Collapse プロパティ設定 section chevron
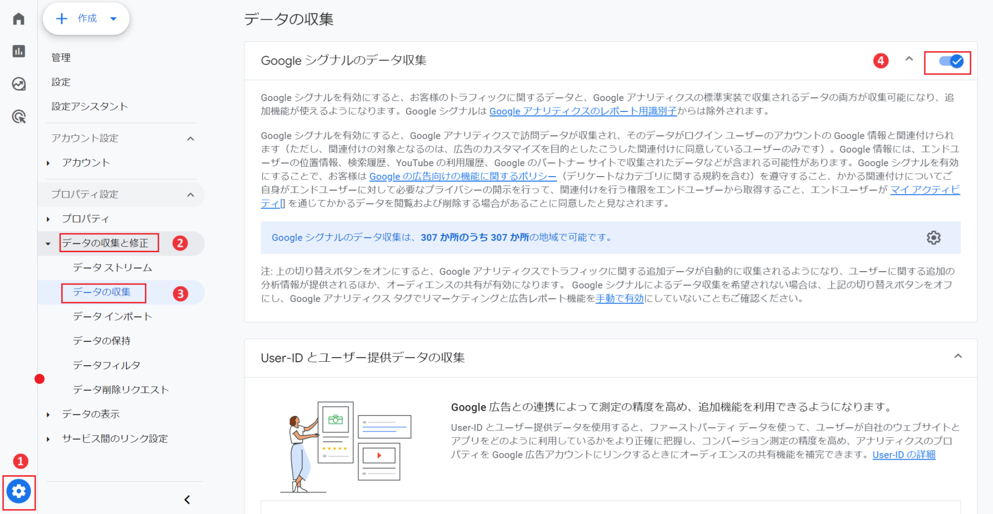Screen dimensions: 993x514 (x=191, y=195)
